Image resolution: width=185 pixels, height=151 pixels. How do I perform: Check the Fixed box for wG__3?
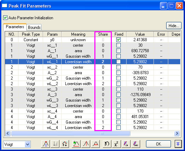pyautogui.click(x=118, y=100)
